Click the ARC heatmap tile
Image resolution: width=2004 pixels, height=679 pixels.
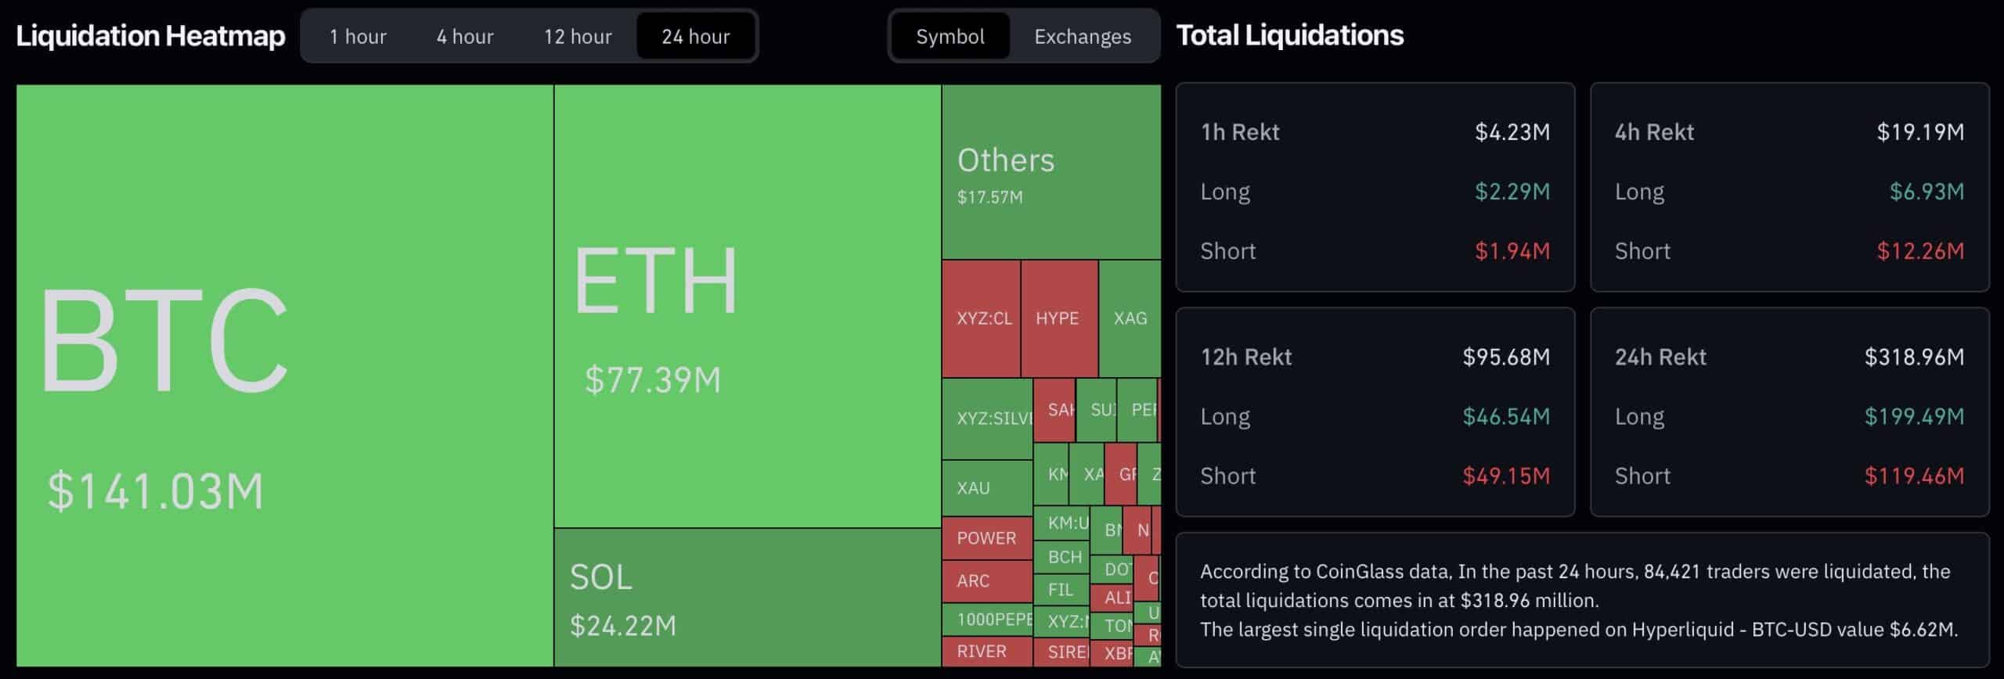986,581
